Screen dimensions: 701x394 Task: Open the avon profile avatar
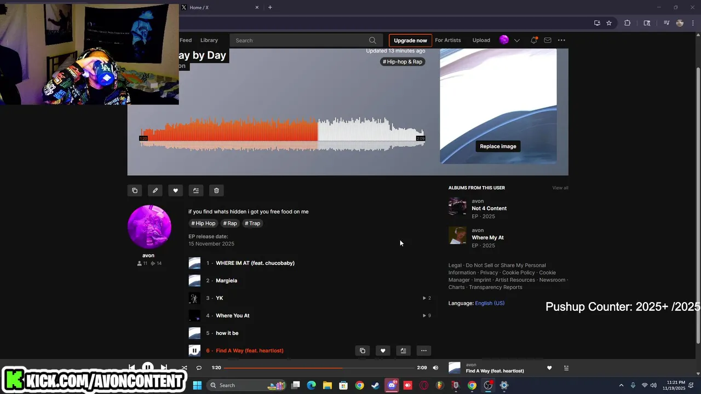150,227
